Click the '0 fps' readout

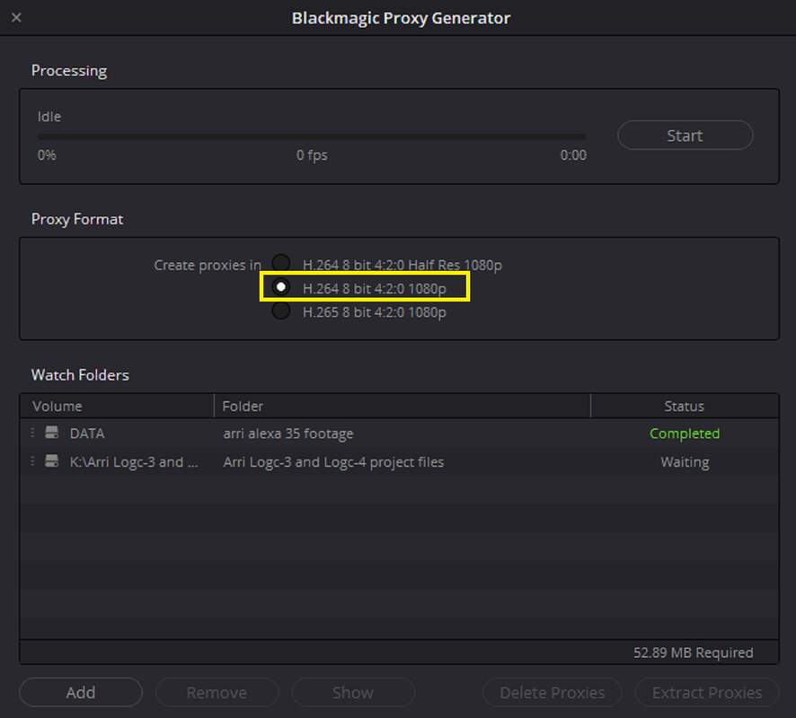[x=312, y=154]
